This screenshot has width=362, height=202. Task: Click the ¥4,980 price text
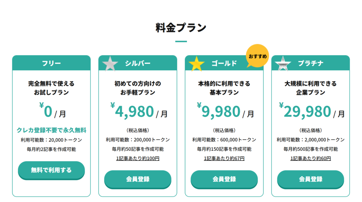click(x=132, y=111)
